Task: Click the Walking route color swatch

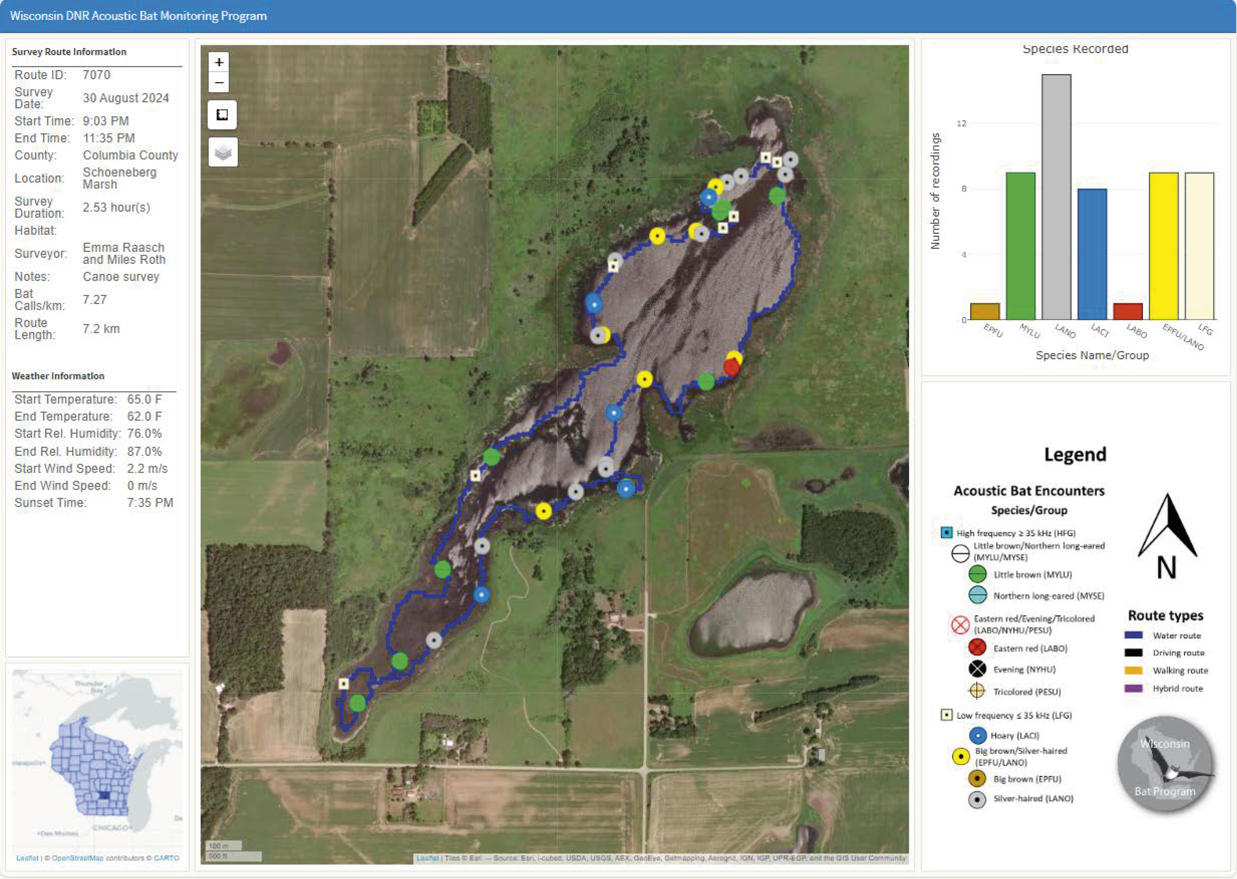Action: point(1133,671)
